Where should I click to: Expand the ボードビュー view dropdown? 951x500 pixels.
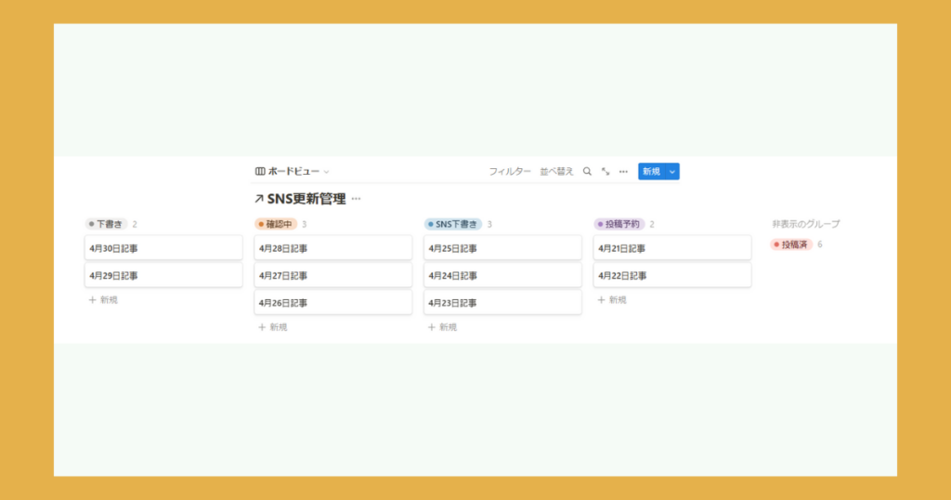click(326, 172)
